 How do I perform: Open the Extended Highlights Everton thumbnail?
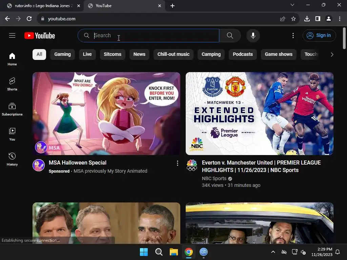pyautogui.click(x=259, y=113)
